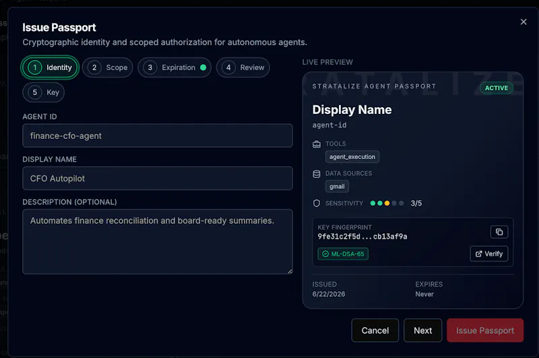The image size is (539, 358).
Task: Jump to the Review step tab
Action: tap(243, 67)
